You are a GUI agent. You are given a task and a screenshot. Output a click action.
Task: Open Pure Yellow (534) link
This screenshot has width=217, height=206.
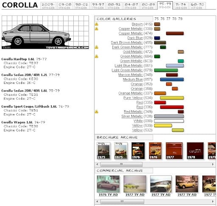(133, 98)
